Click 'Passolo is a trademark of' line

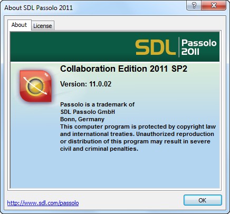tap(97, 104)
